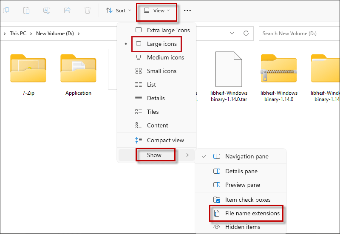Switch to Details view
This screenshot has height=234, width=340.
coord(156,98)
